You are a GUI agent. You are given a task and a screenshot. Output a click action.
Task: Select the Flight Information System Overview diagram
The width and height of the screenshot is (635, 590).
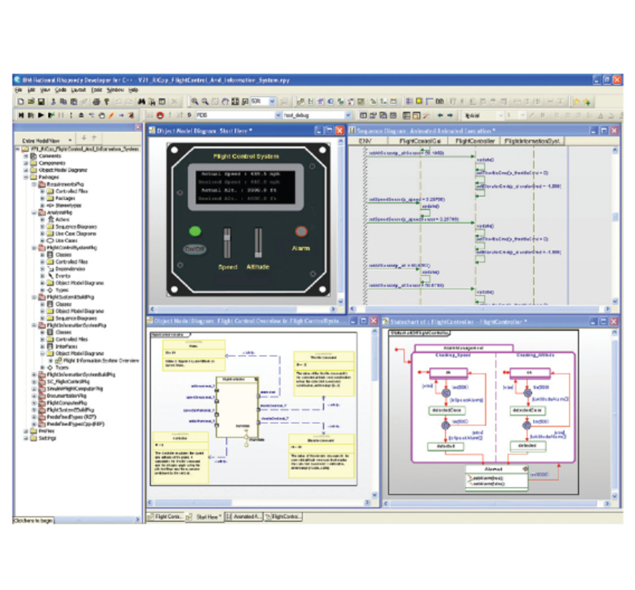[x=101, y=360]
